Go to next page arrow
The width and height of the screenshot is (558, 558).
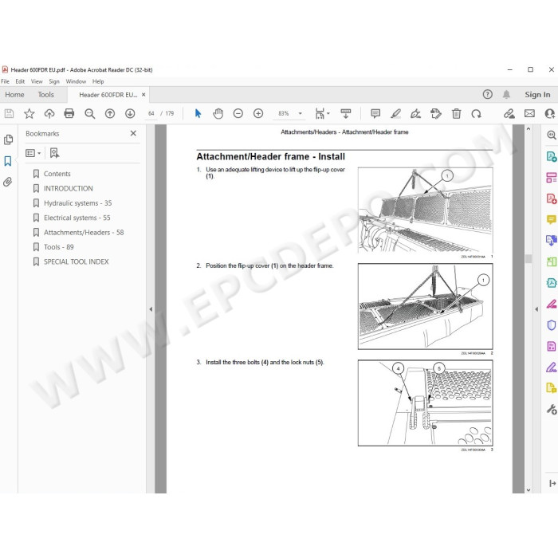click(130, 113)
